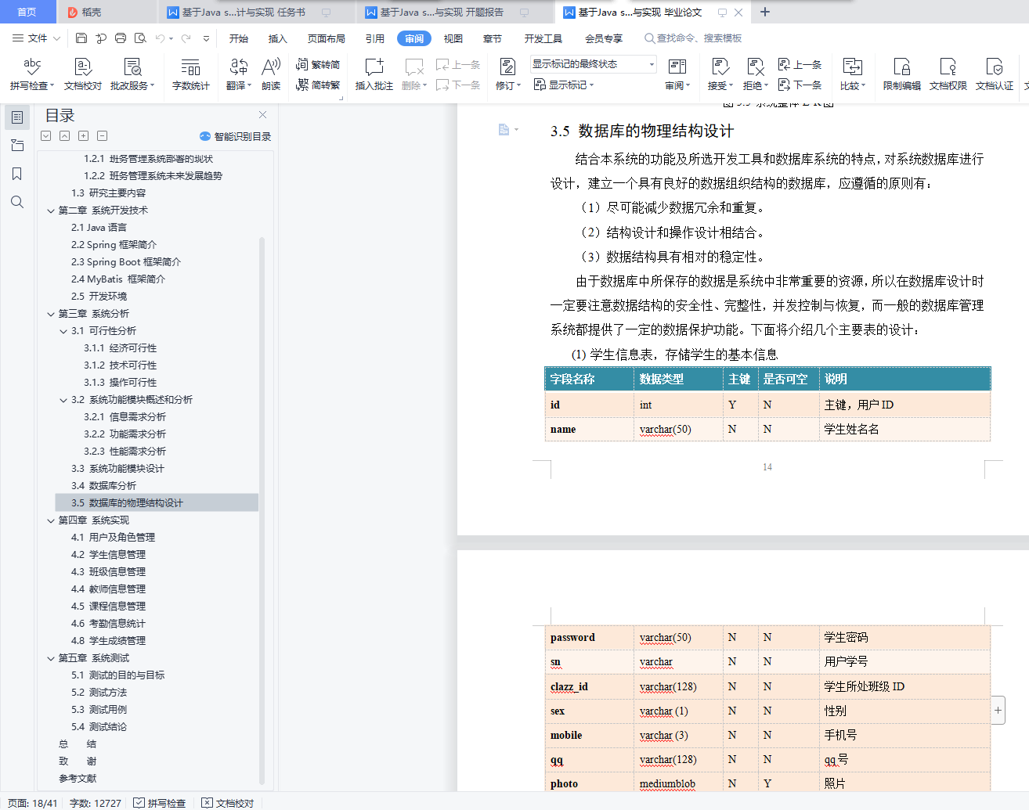Toggle 文档校对 in the status bar
The height and width of the screenshot is (810, 1029).
pyautogui.click(x=228, y=803)
